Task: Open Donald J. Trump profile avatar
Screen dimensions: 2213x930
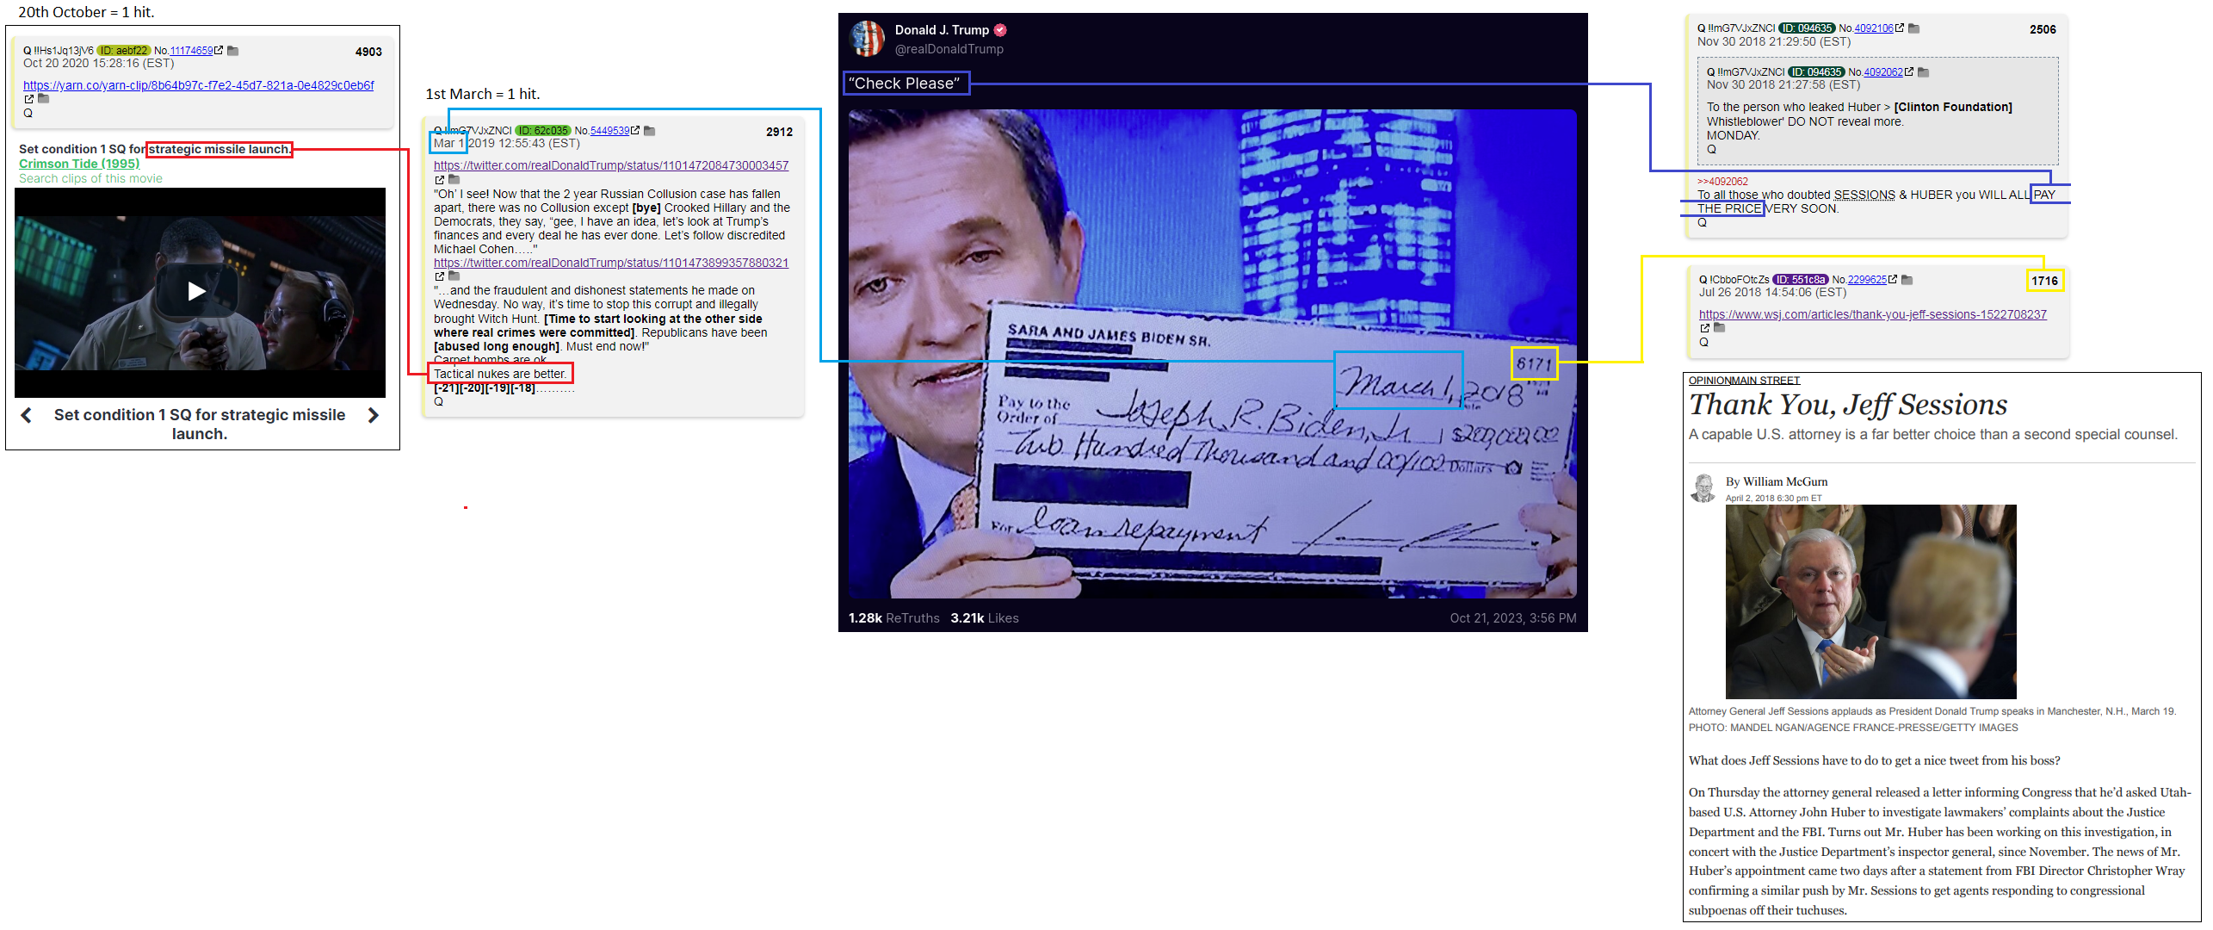Action: pyautogui.click(x=867, y=39)
